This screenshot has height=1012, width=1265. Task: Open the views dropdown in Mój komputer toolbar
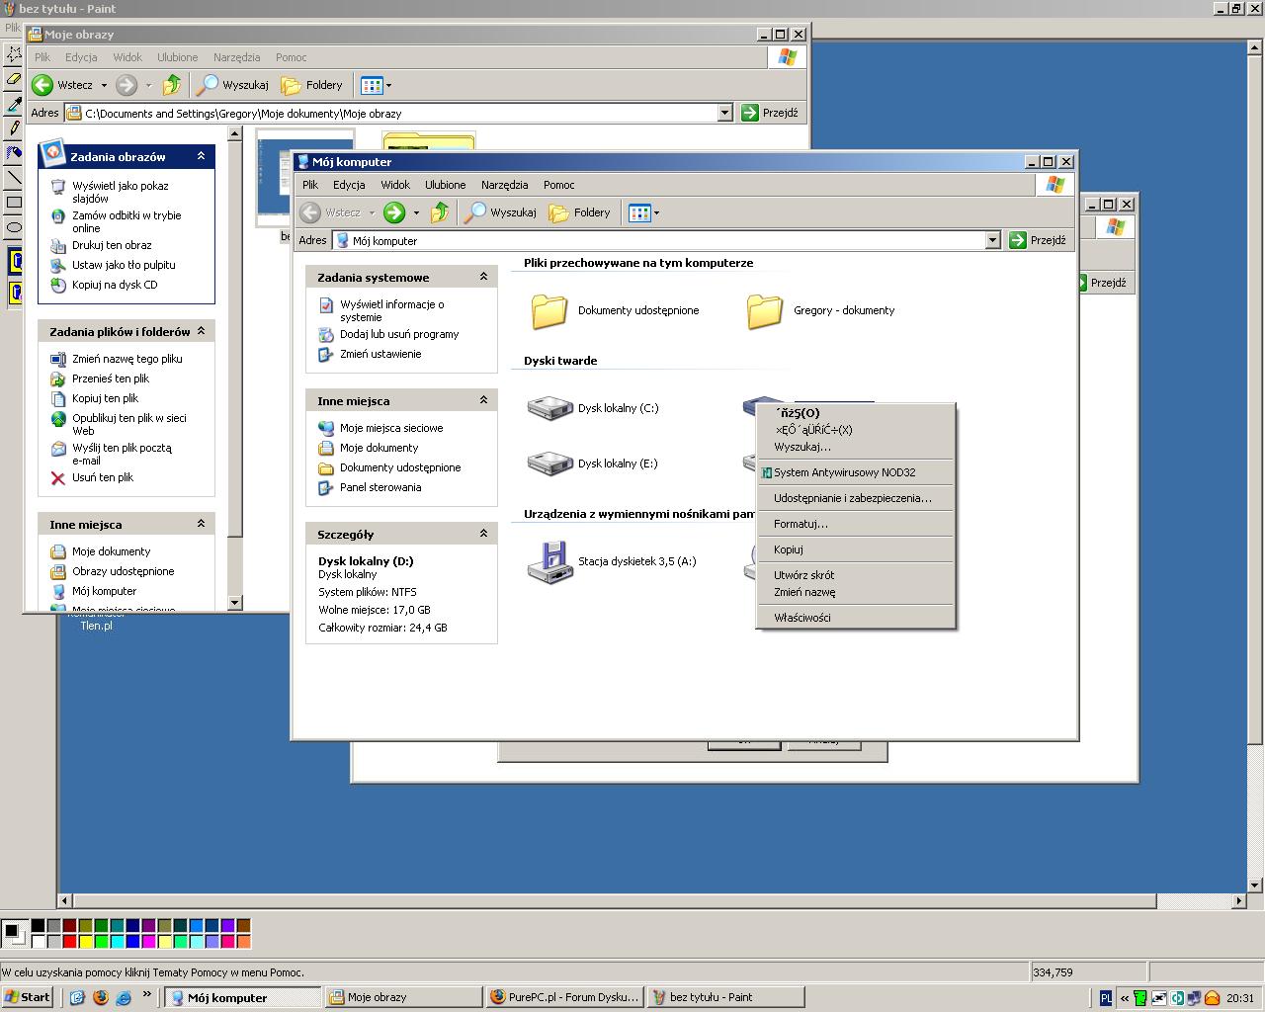coord(655,212)
